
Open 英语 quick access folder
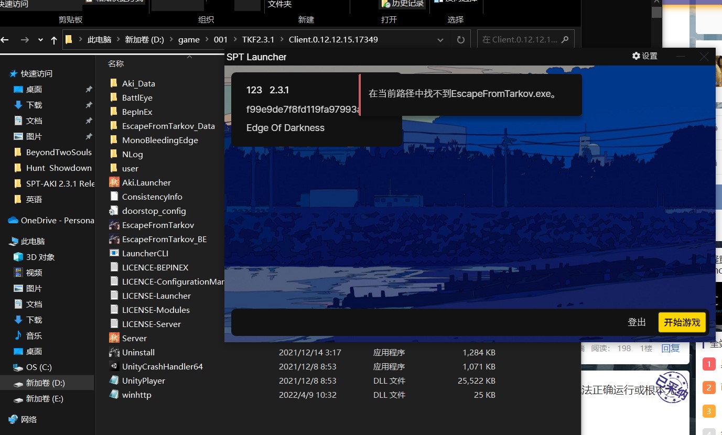click(34, 199)
